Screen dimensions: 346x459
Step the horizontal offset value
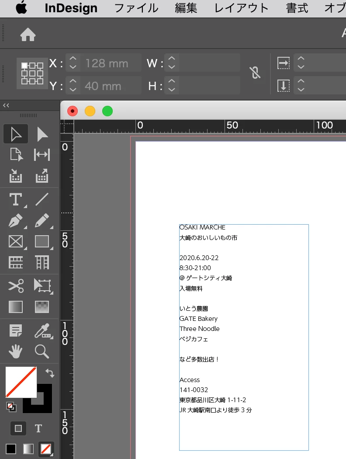pyautogui.click(x=301, y=63)
